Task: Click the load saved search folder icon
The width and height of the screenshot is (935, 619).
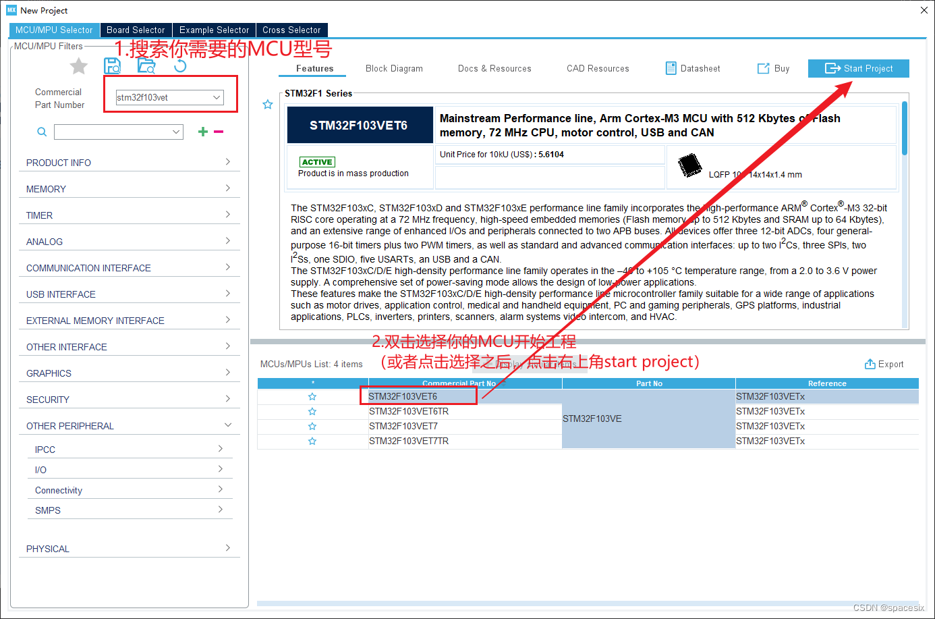Action: pyautogui.click(x=146, y=65)
